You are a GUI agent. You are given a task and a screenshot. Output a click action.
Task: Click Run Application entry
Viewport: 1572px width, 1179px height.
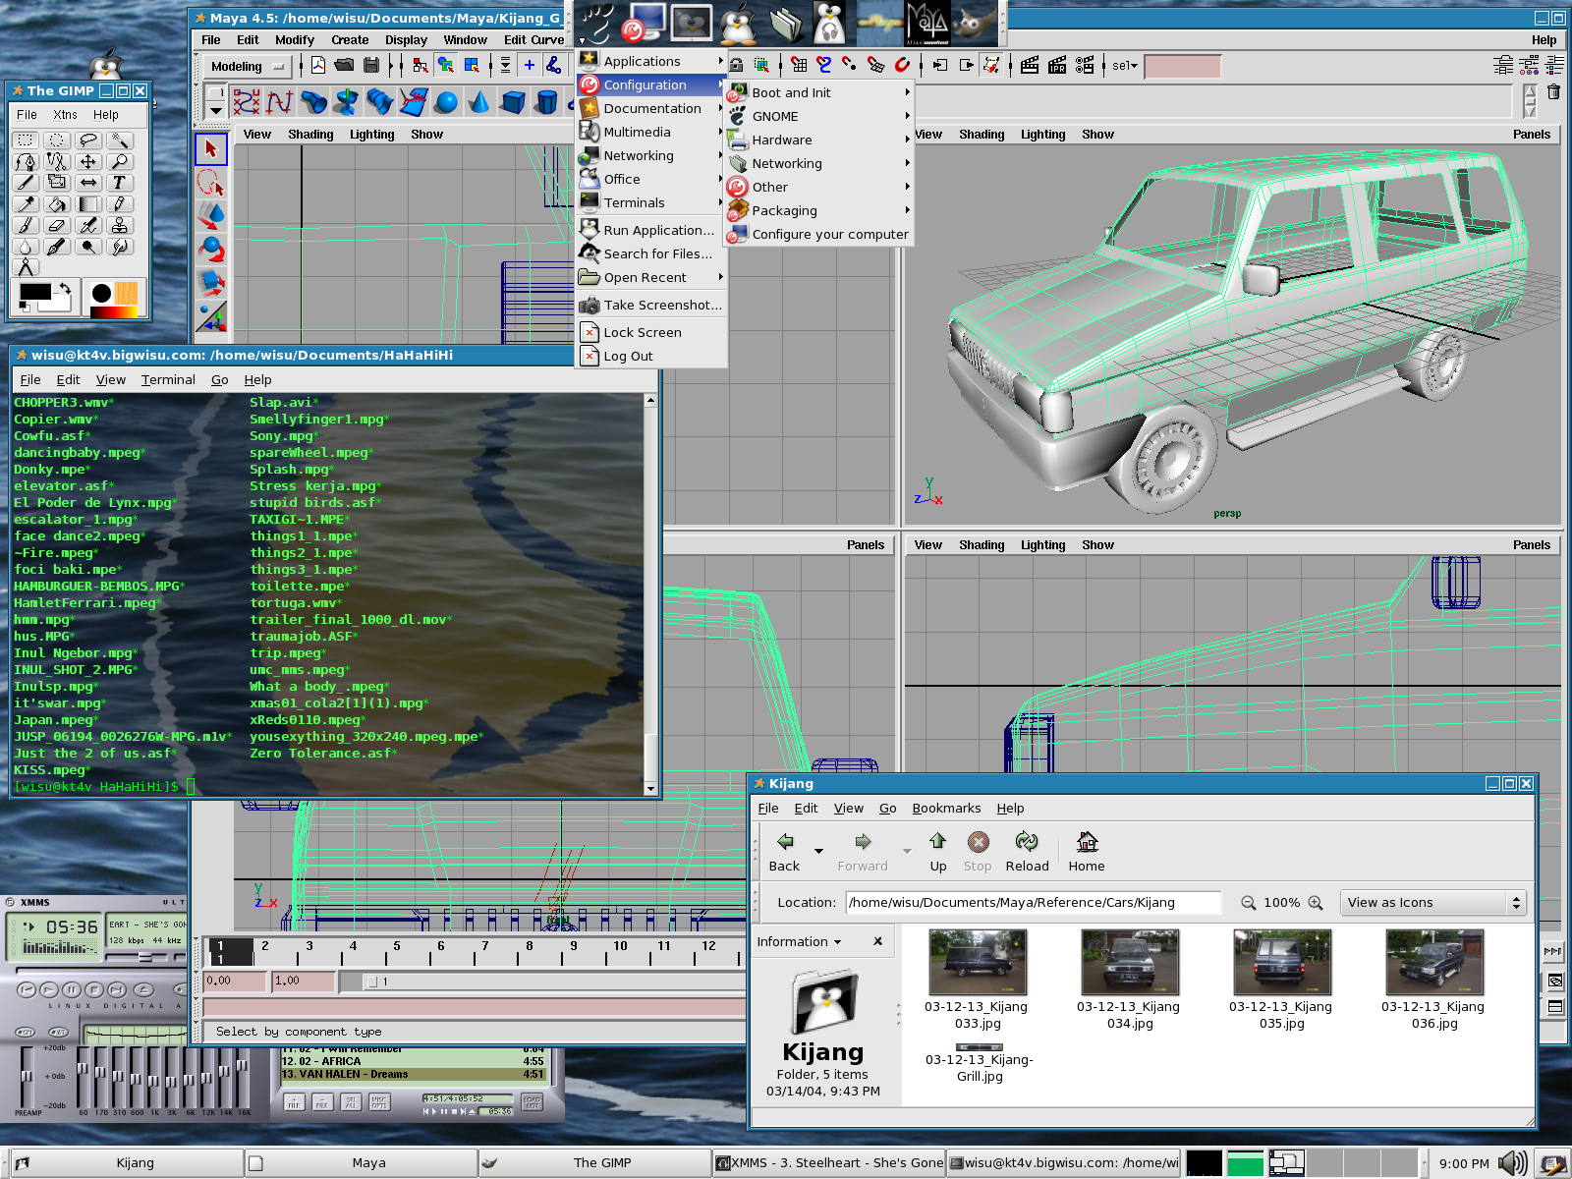(651, 230)
